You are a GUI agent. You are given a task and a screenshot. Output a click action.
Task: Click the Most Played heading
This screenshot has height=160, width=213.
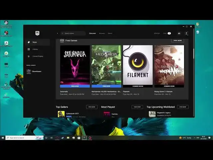[108, 107]
